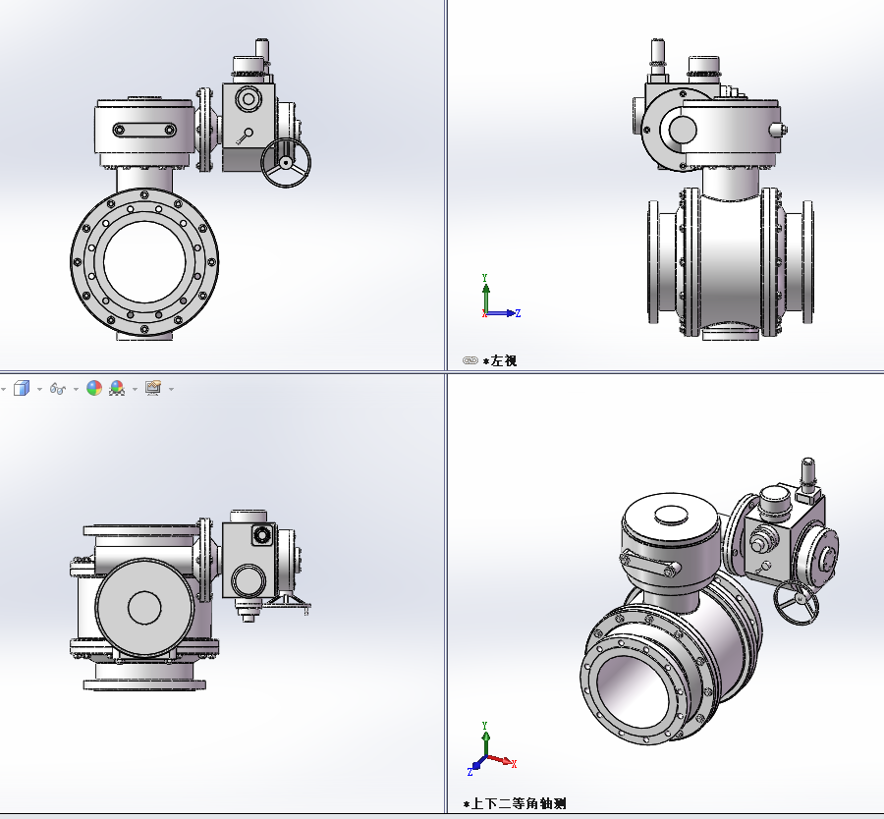Click the Hide/Show Items glasses icon

click(x=58, y=388)
